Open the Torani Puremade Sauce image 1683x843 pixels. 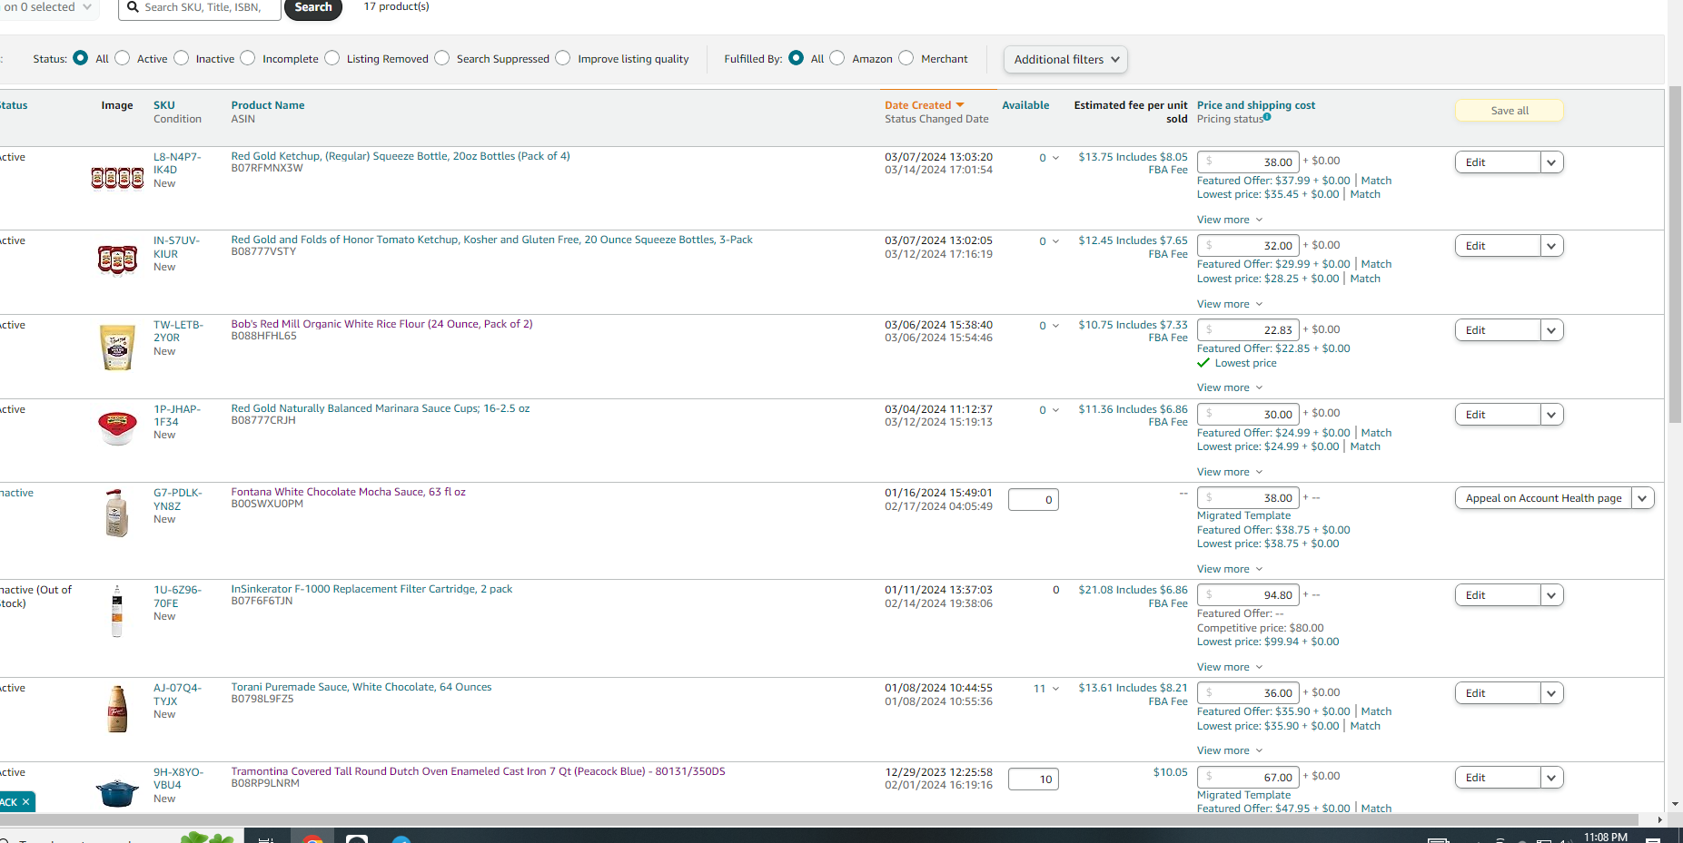(x=117, y=709)
